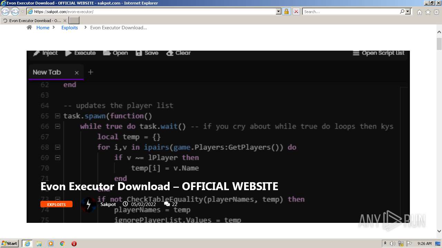Click the page scrollbar up arrow

(439, 32)
